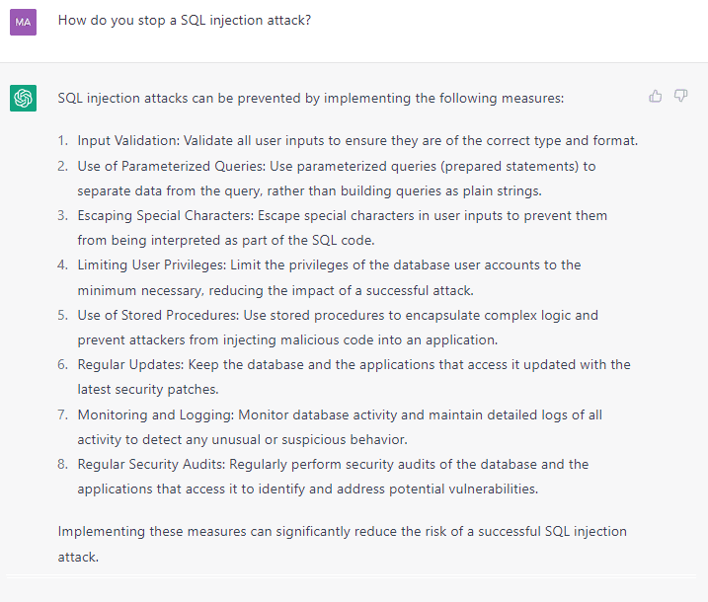Viewport: 708px width, 602px height.
Task: Click the user question about SQL injection
Action: click(185, 20)
